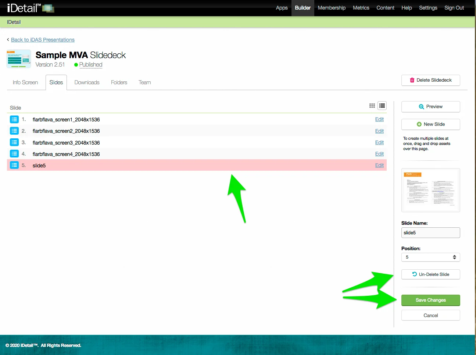Image resolution: width=476 pixels, height=355 pixels.
Task: Open the Metrics menu
Action: point(361,8)
